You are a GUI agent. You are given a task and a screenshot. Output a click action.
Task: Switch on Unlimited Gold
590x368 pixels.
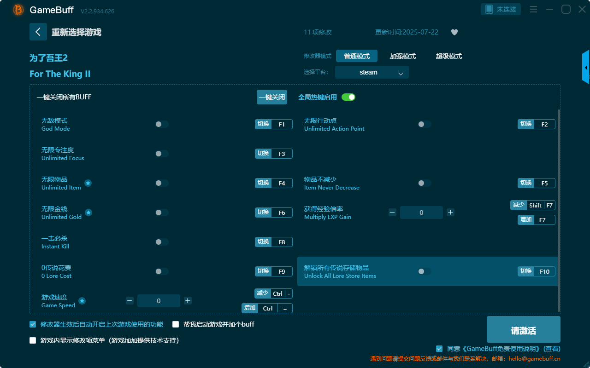(x=162, y=213)
